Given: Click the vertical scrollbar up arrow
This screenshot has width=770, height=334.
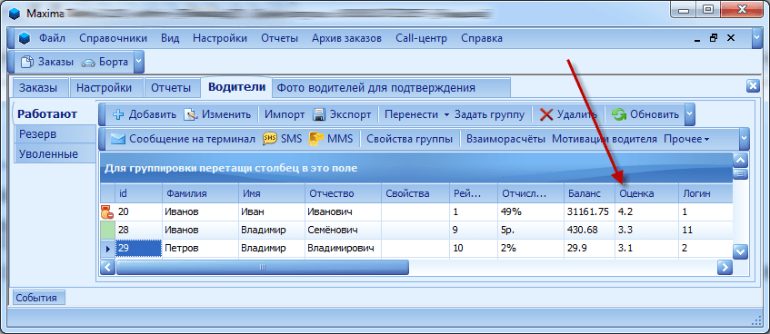Looking at the screenshot, I should [740, 160].
